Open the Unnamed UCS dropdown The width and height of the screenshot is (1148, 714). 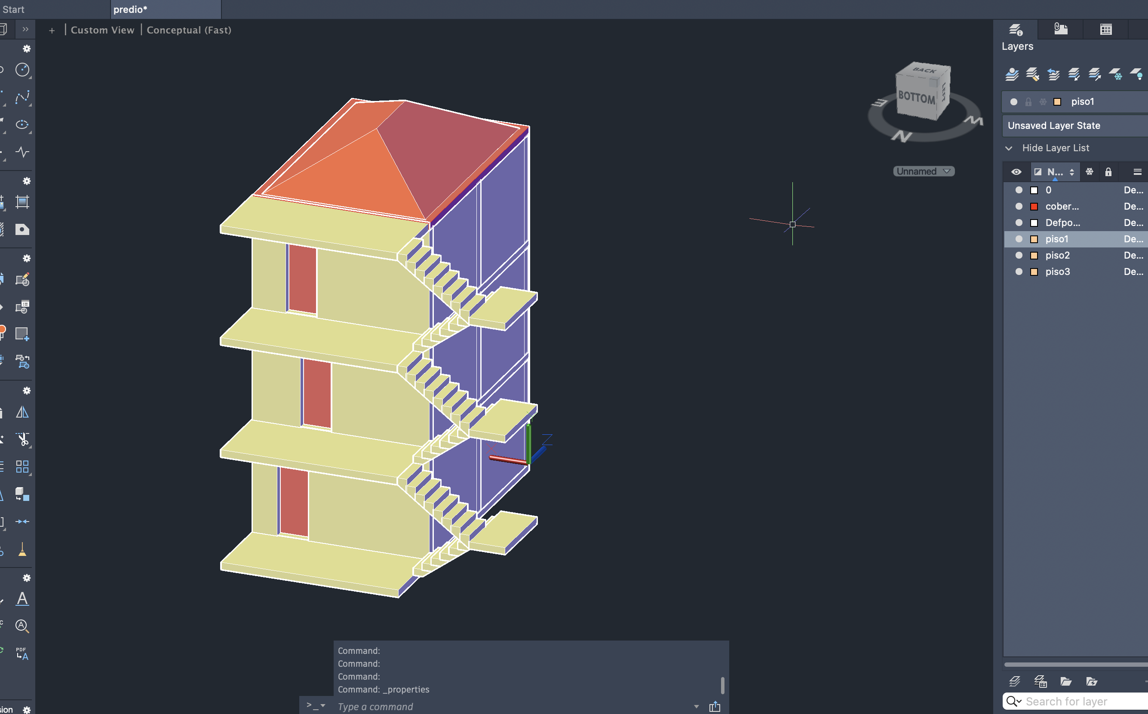point(924,171)
